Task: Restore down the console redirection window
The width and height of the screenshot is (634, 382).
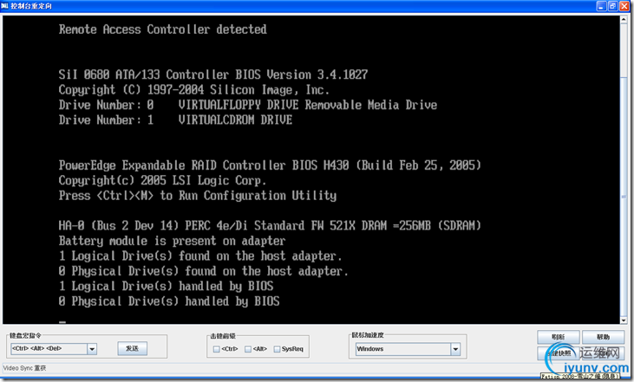Action: 613,6
